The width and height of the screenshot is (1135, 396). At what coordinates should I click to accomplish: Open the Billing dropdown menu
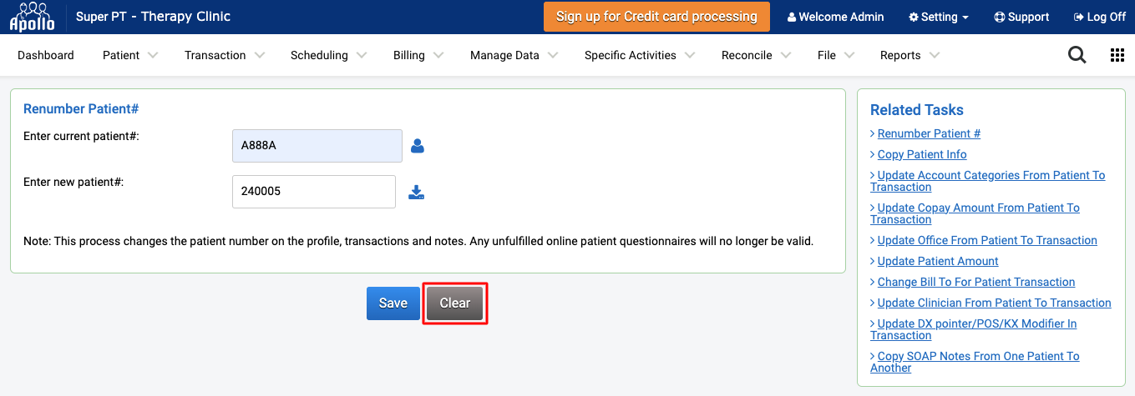tap(418, 55)
